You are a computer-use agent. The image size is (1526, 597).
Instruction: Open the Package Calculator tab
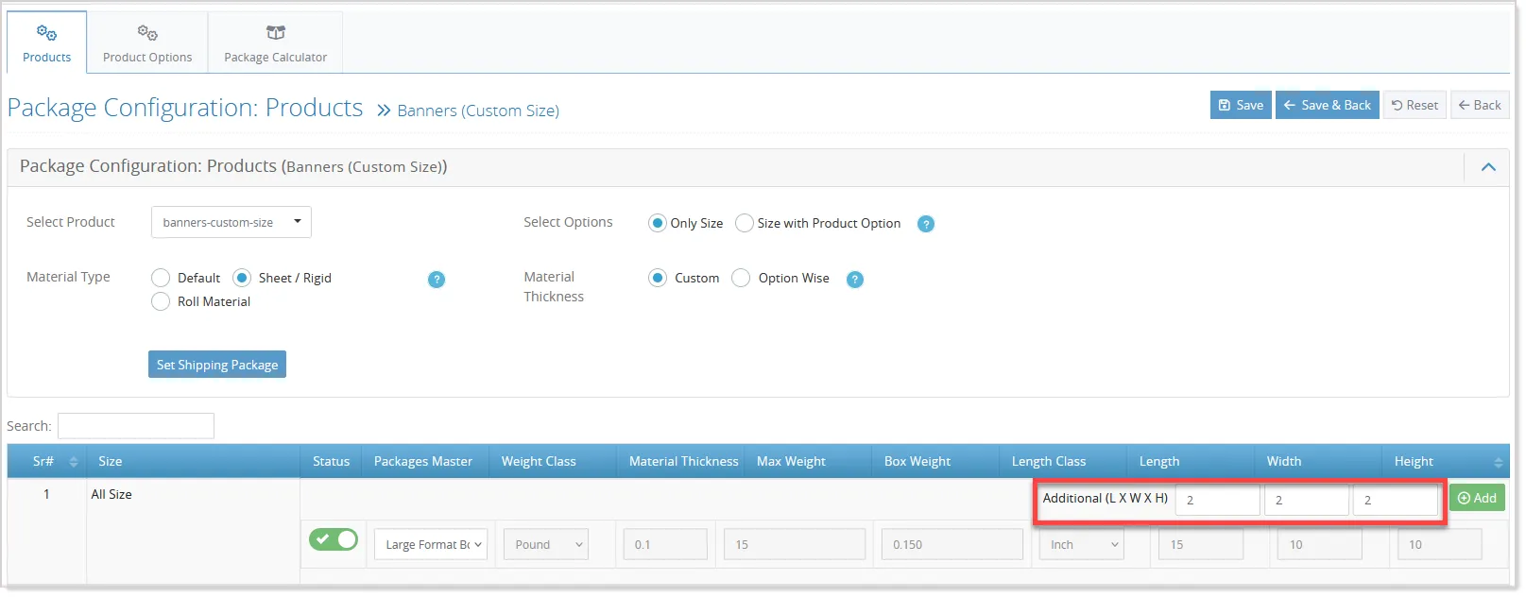[x=276, y=43]
